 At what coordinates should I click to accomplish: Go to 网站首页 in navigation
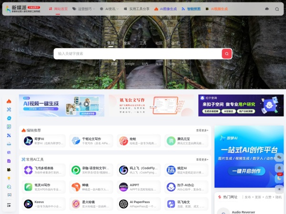[58, 9]
